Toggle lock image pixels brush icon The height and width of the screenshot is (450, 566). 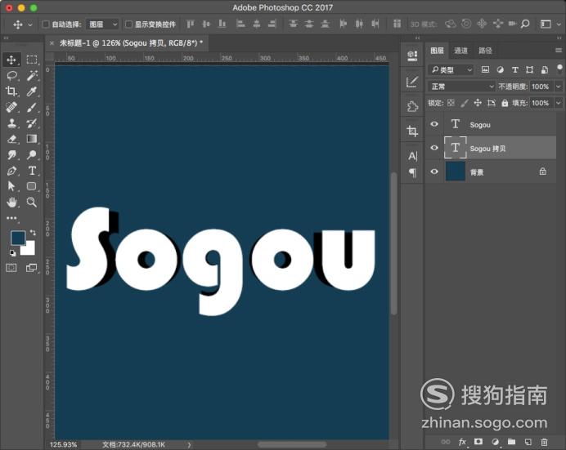point(465,103)
